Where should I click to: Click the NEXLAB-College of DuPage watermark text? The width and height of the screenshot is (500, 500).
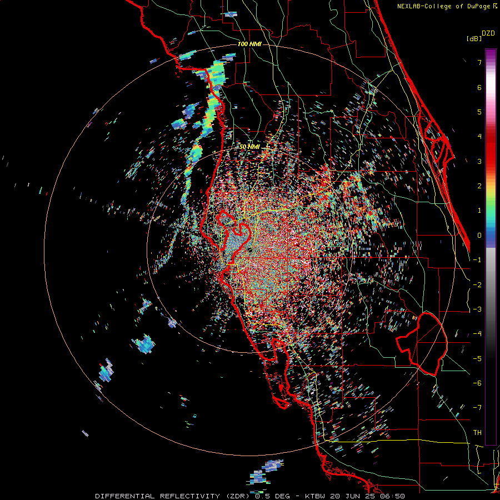447,6
